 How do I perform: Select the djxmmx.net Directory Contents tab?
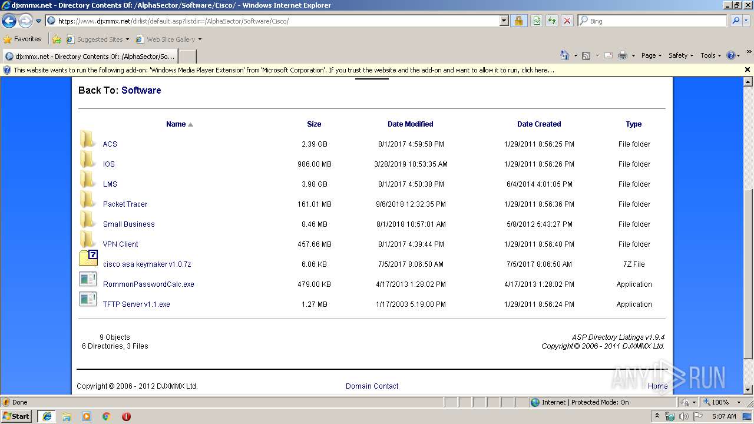point(89,57)
